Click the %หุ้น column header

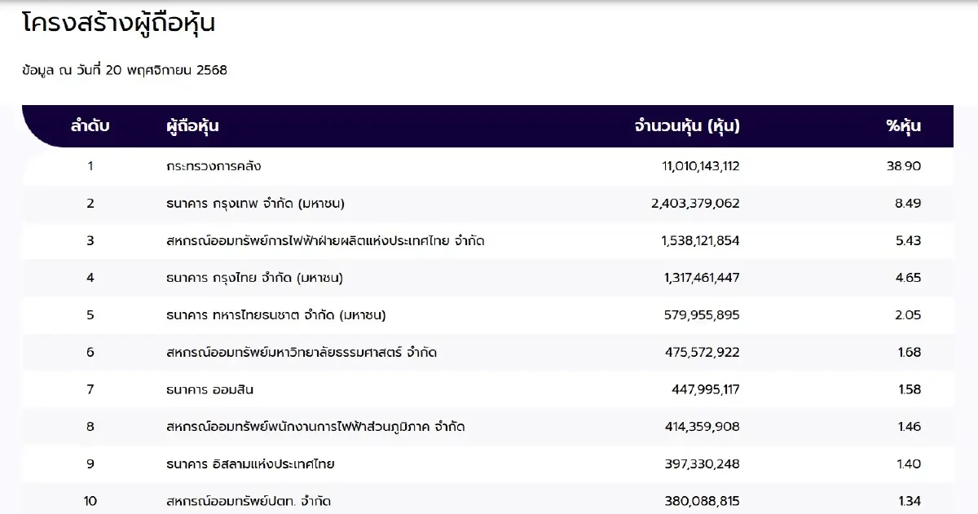(903, 126)
